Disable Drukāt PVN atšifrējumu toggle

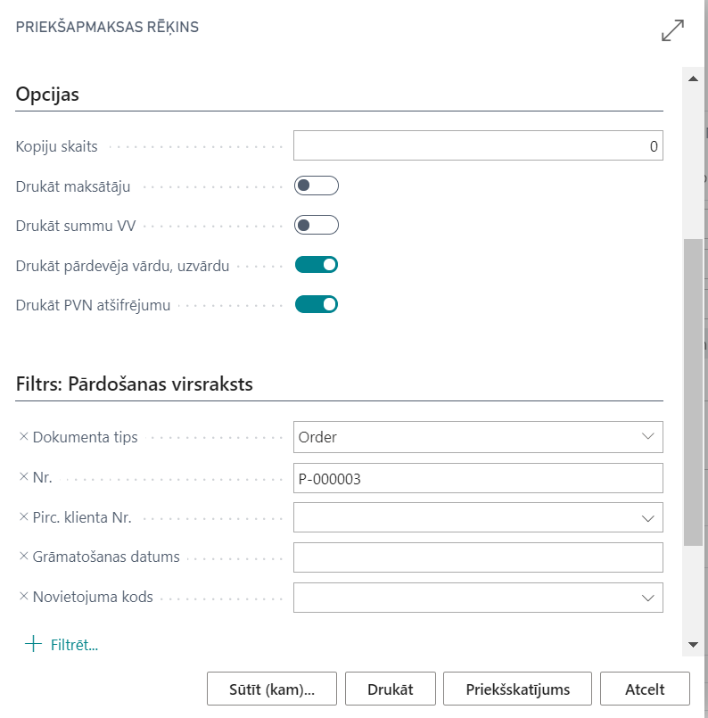pos(317,304)
